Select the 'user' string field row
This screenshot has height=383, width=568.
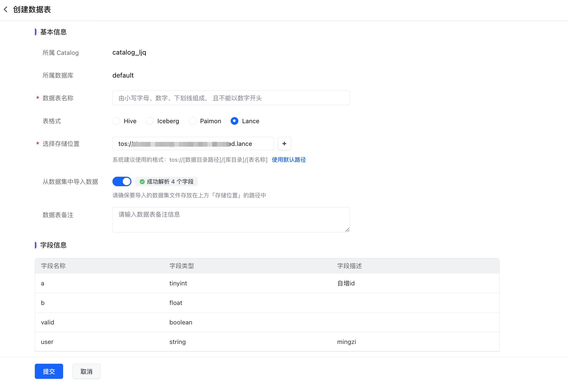point(267,342)
